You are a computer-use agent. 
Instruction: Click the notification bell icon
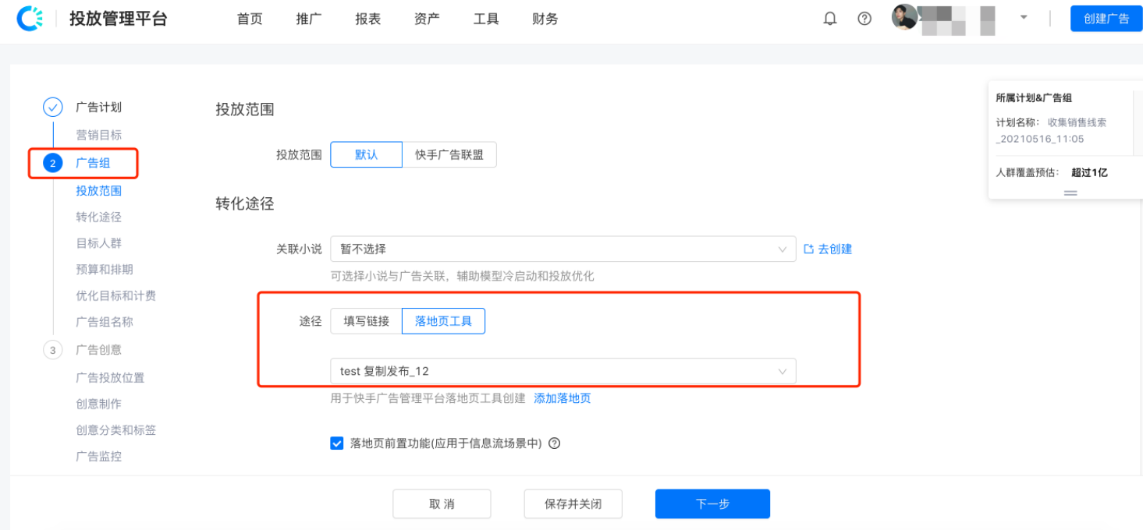coord(829,18)
